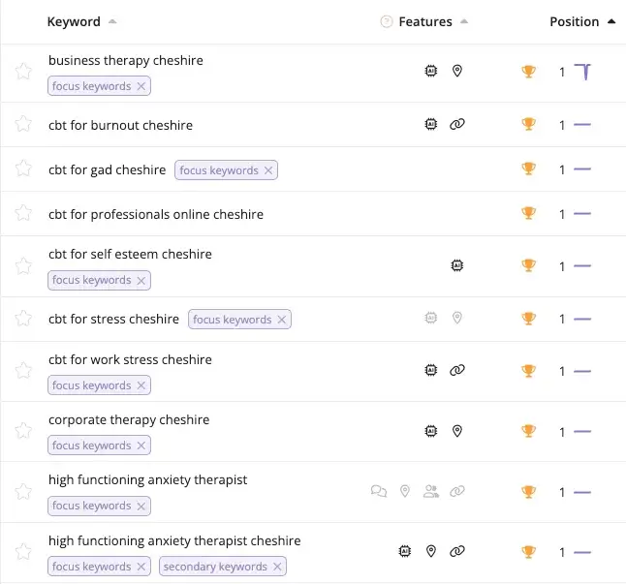Sort by Position column arrow
The image size is (626, 584).
tap(611, 21)
